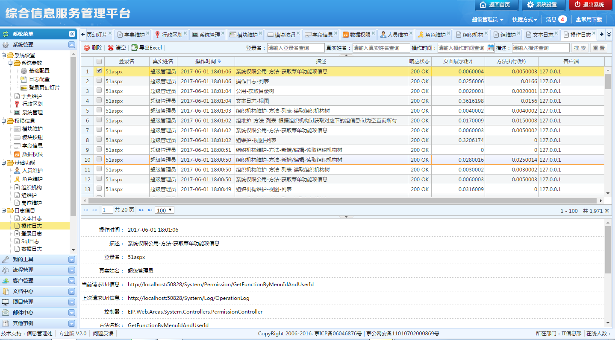
Task: Open 模块按钮 in the sidebar tree
Action: (x=32, y=137)
